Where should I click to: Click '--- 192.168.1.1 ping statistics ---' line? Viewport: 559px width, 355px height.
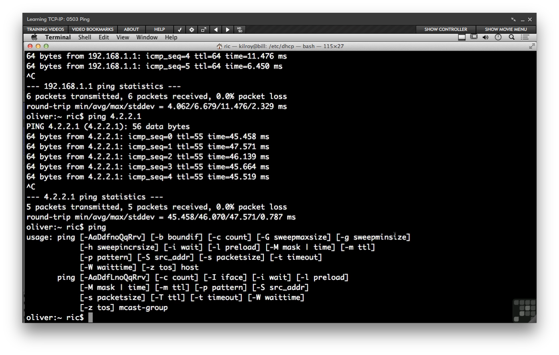click(103, 86)
